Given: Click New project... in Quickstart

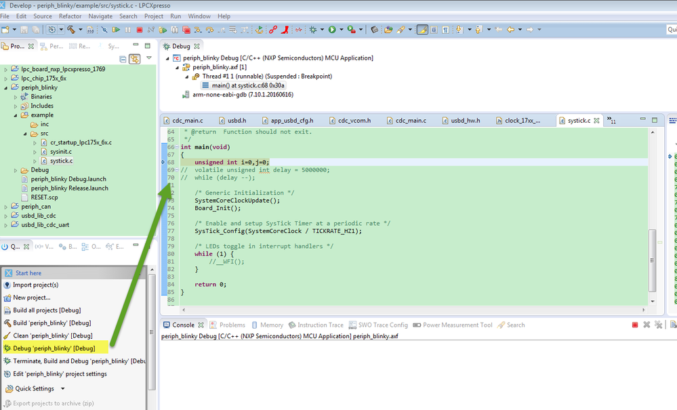Looking at the screenshot, I should coord(27,298).
